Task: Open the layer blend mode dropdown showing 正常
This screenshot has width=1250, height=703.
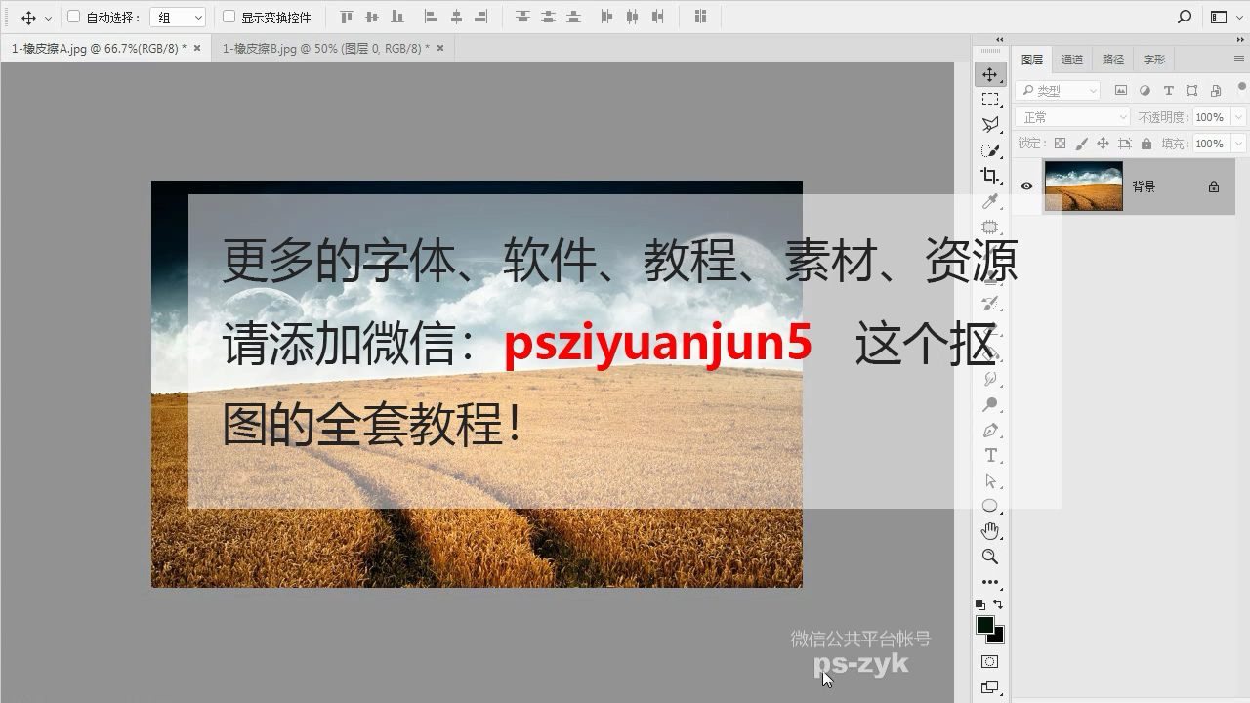Action: [x=1071, y=116]
